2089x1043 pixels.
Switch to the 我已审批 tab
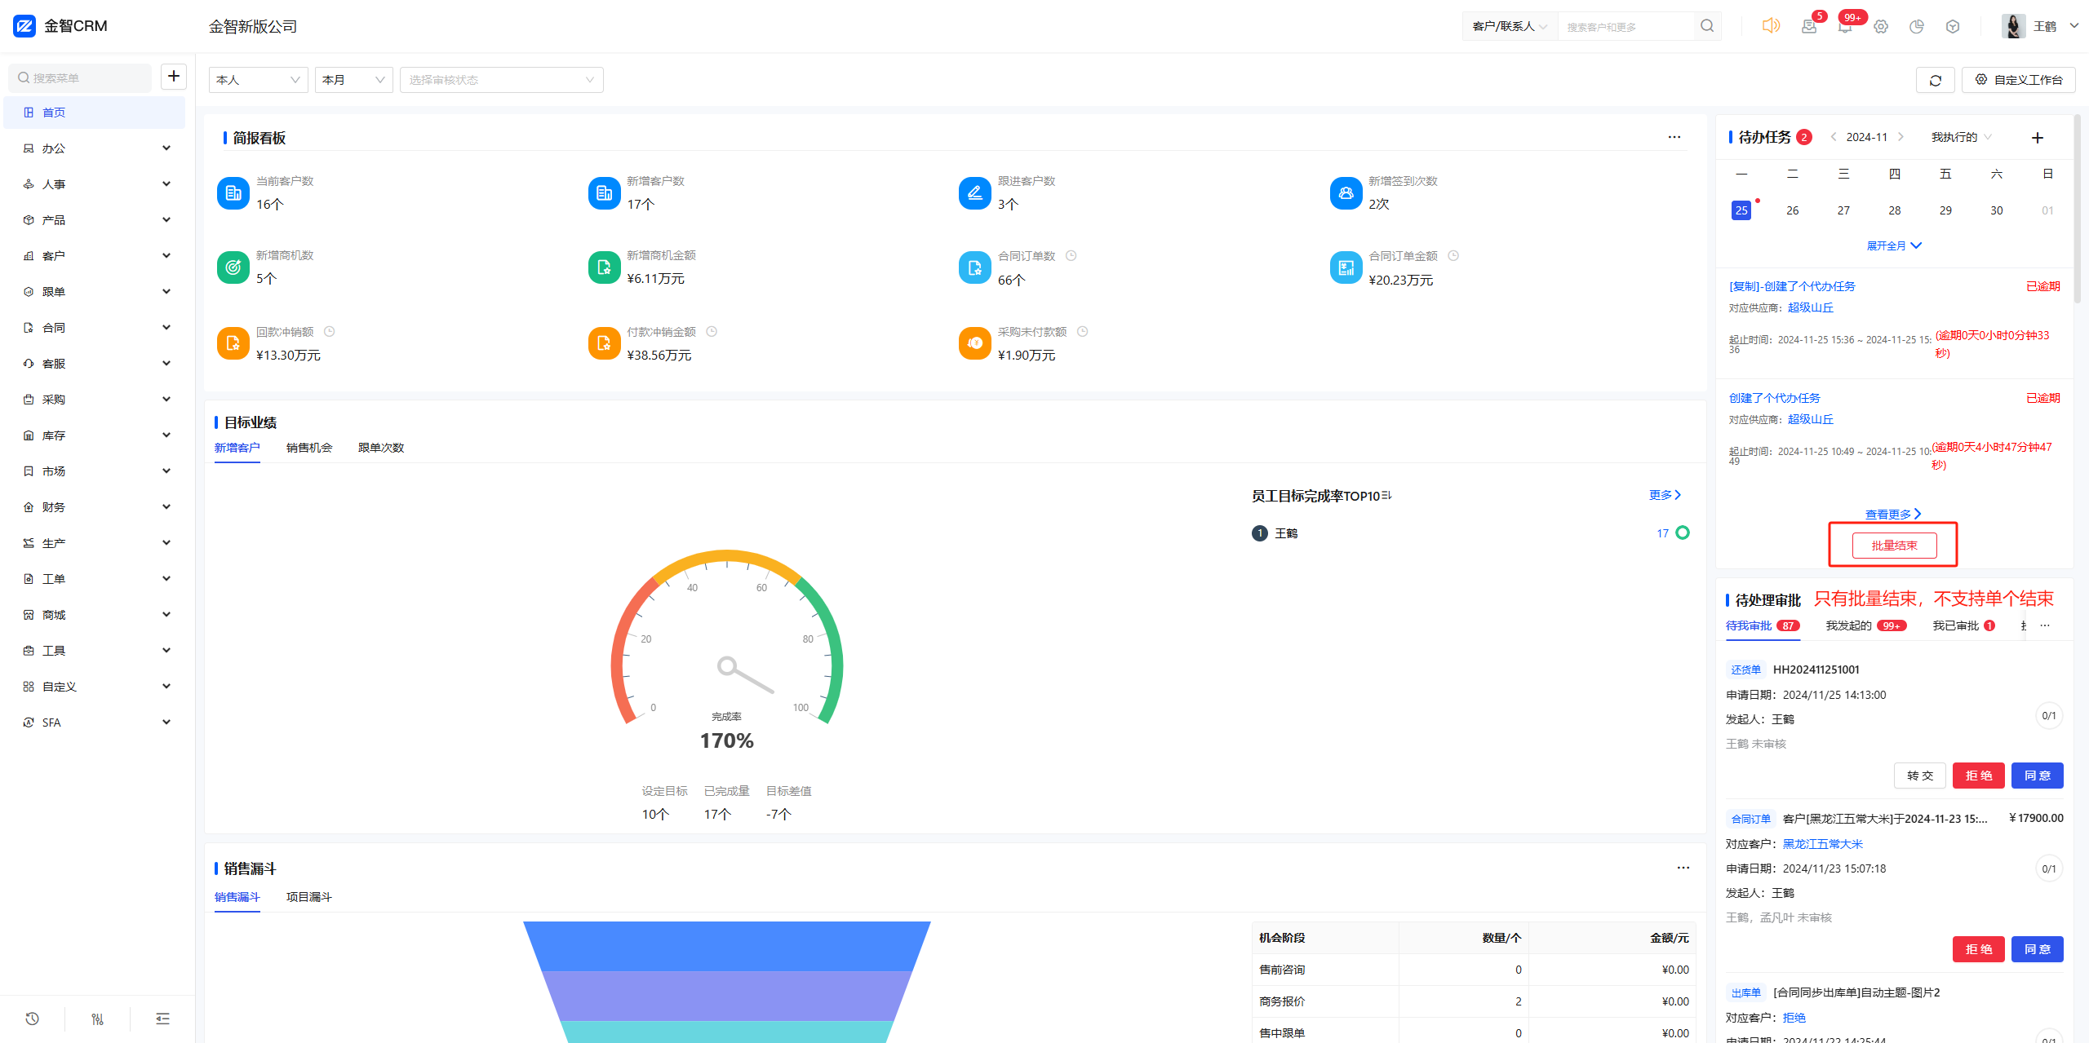(1964, 625)
